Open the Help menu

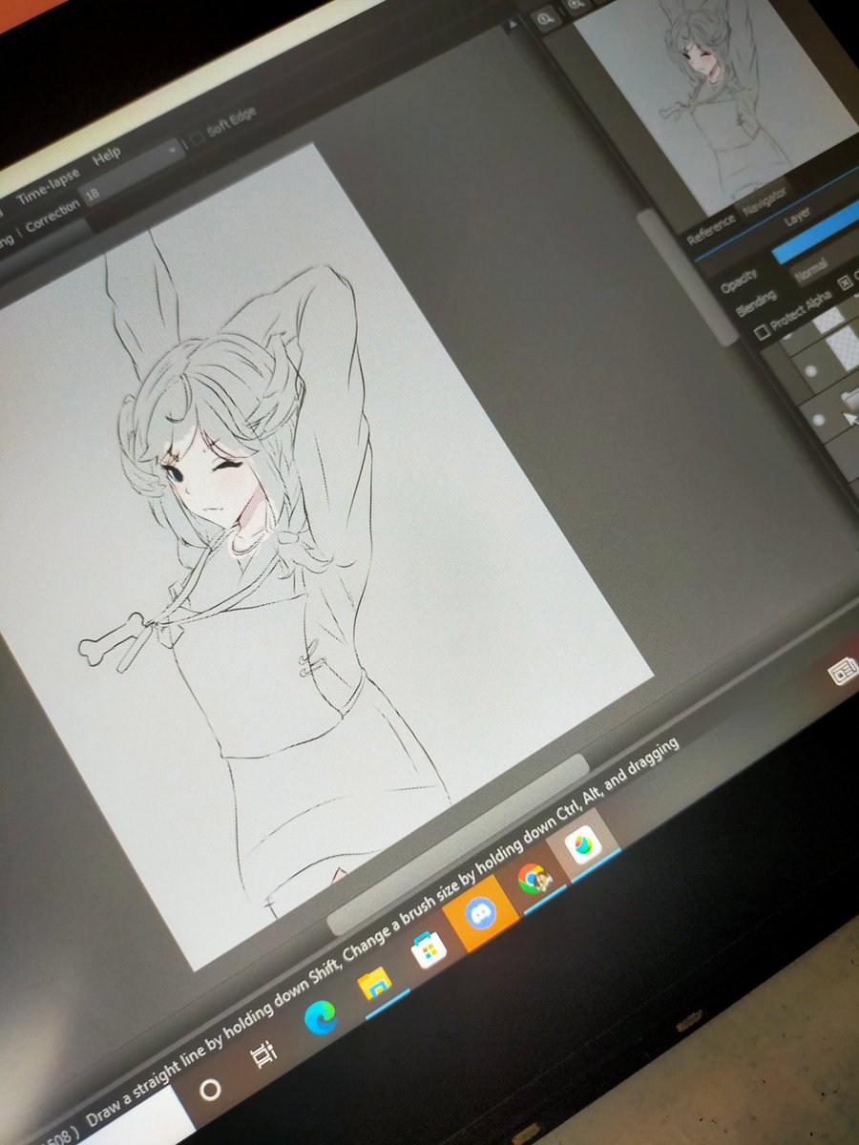[x=107, y=156]
